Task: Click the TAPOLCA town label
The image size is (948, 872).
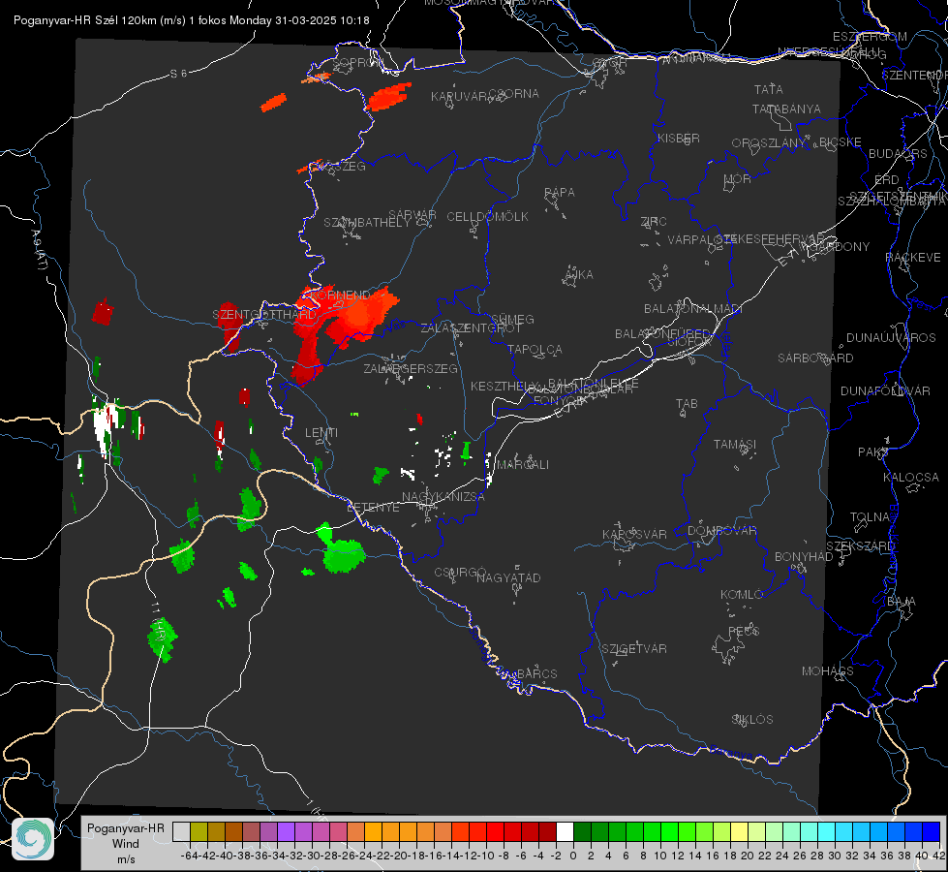Action: click(535, 349)
